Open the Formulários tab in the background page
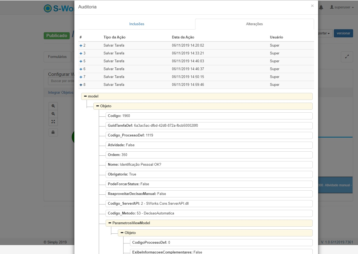 [57, 57]
